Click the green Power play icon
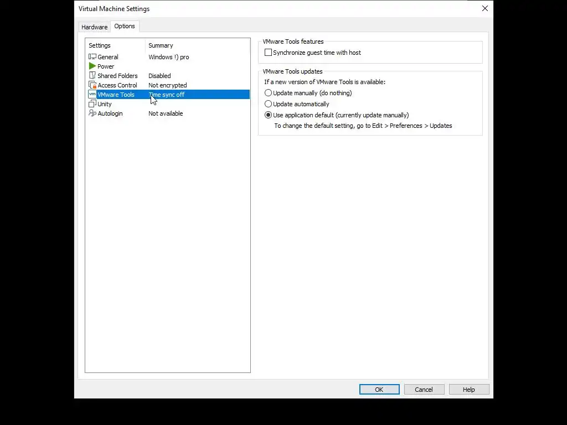Screen dimensions: 567x425 92,66
